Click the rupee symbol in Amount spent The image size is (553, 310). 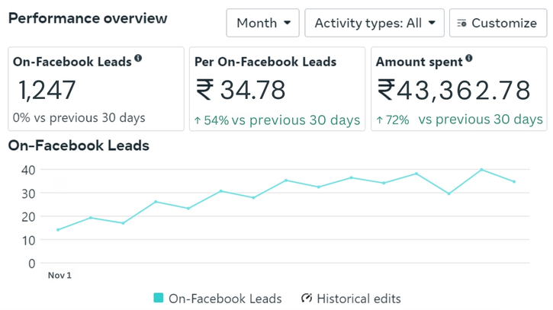click(386, 90)
